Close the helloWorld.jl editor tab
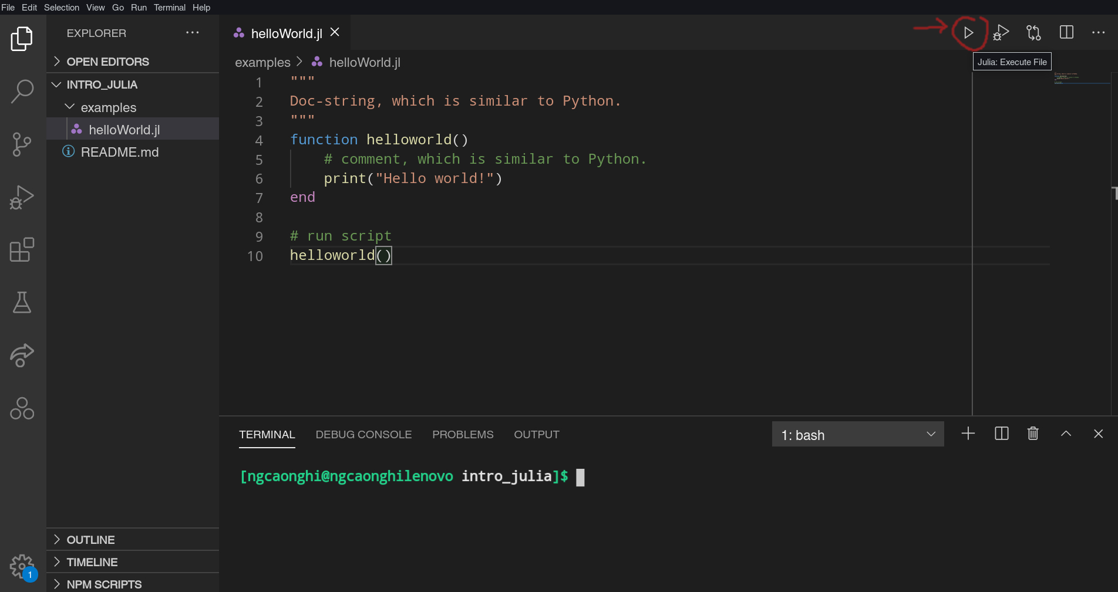The height and width of the screenshot is (592, 1118). tap(335, 32)
